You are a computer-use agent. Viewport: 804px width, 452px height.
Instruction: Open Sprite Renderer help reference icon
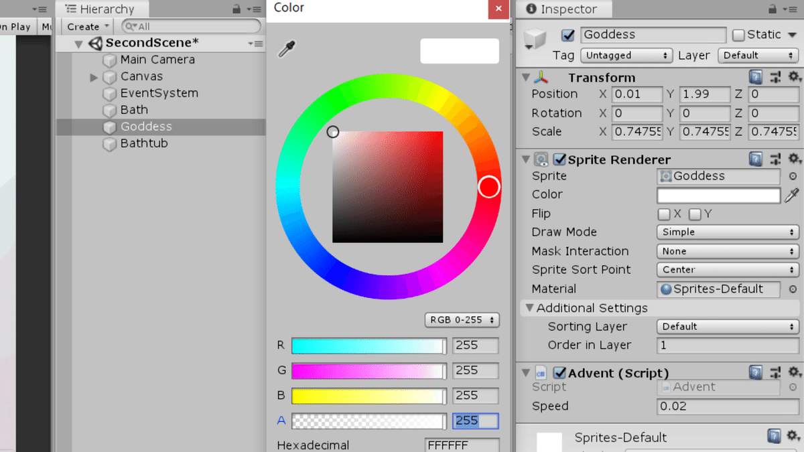(x=756, y=159)
